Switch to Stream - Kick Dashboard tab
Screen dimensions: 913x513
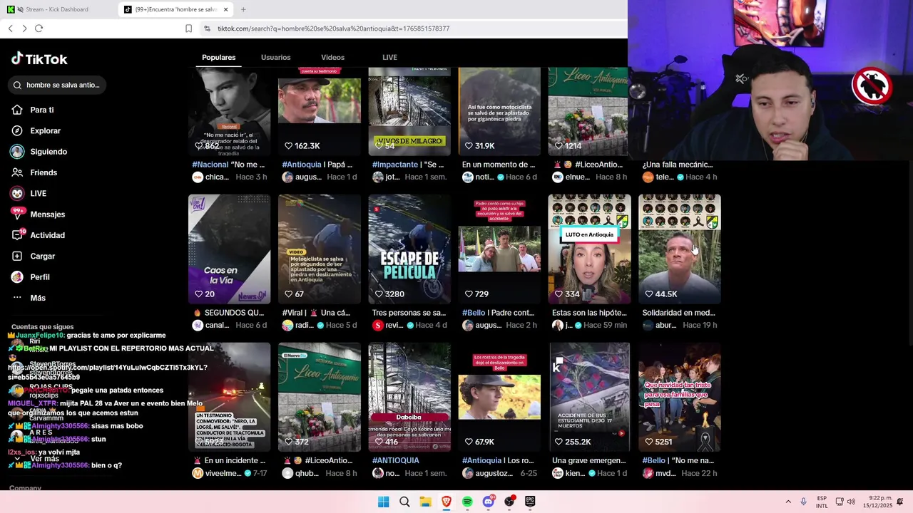pos(57,9)
